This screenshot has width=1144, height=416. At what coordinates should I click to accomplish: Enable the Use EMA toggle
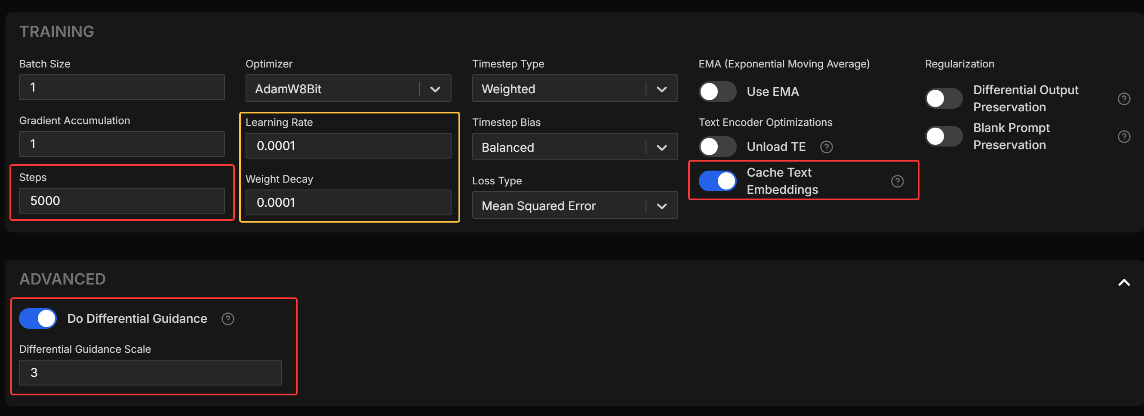[717, 92]
